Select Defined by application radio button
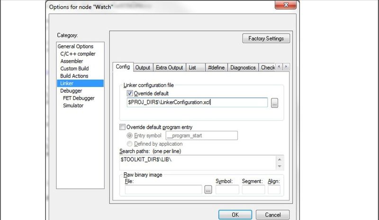The height and width of the screenshot is (220, 379). [x=130, y=144]
